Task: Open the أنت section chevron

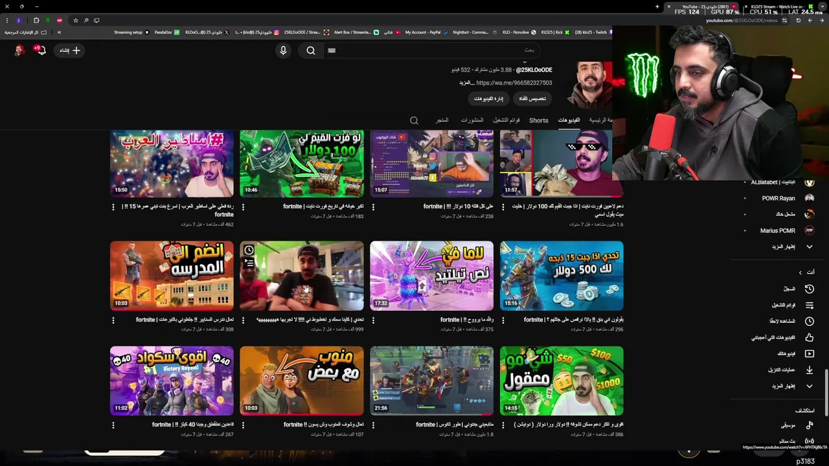Action: pos(801,272)
